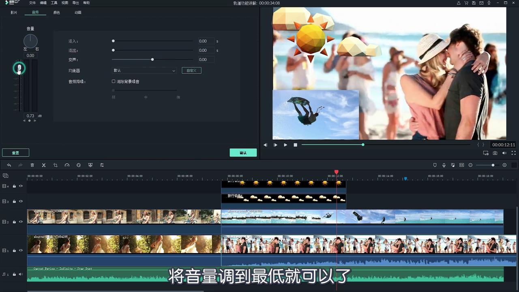
Task: Mute the 音乐 track speaker icon
Action: click(x=20, y=274)
